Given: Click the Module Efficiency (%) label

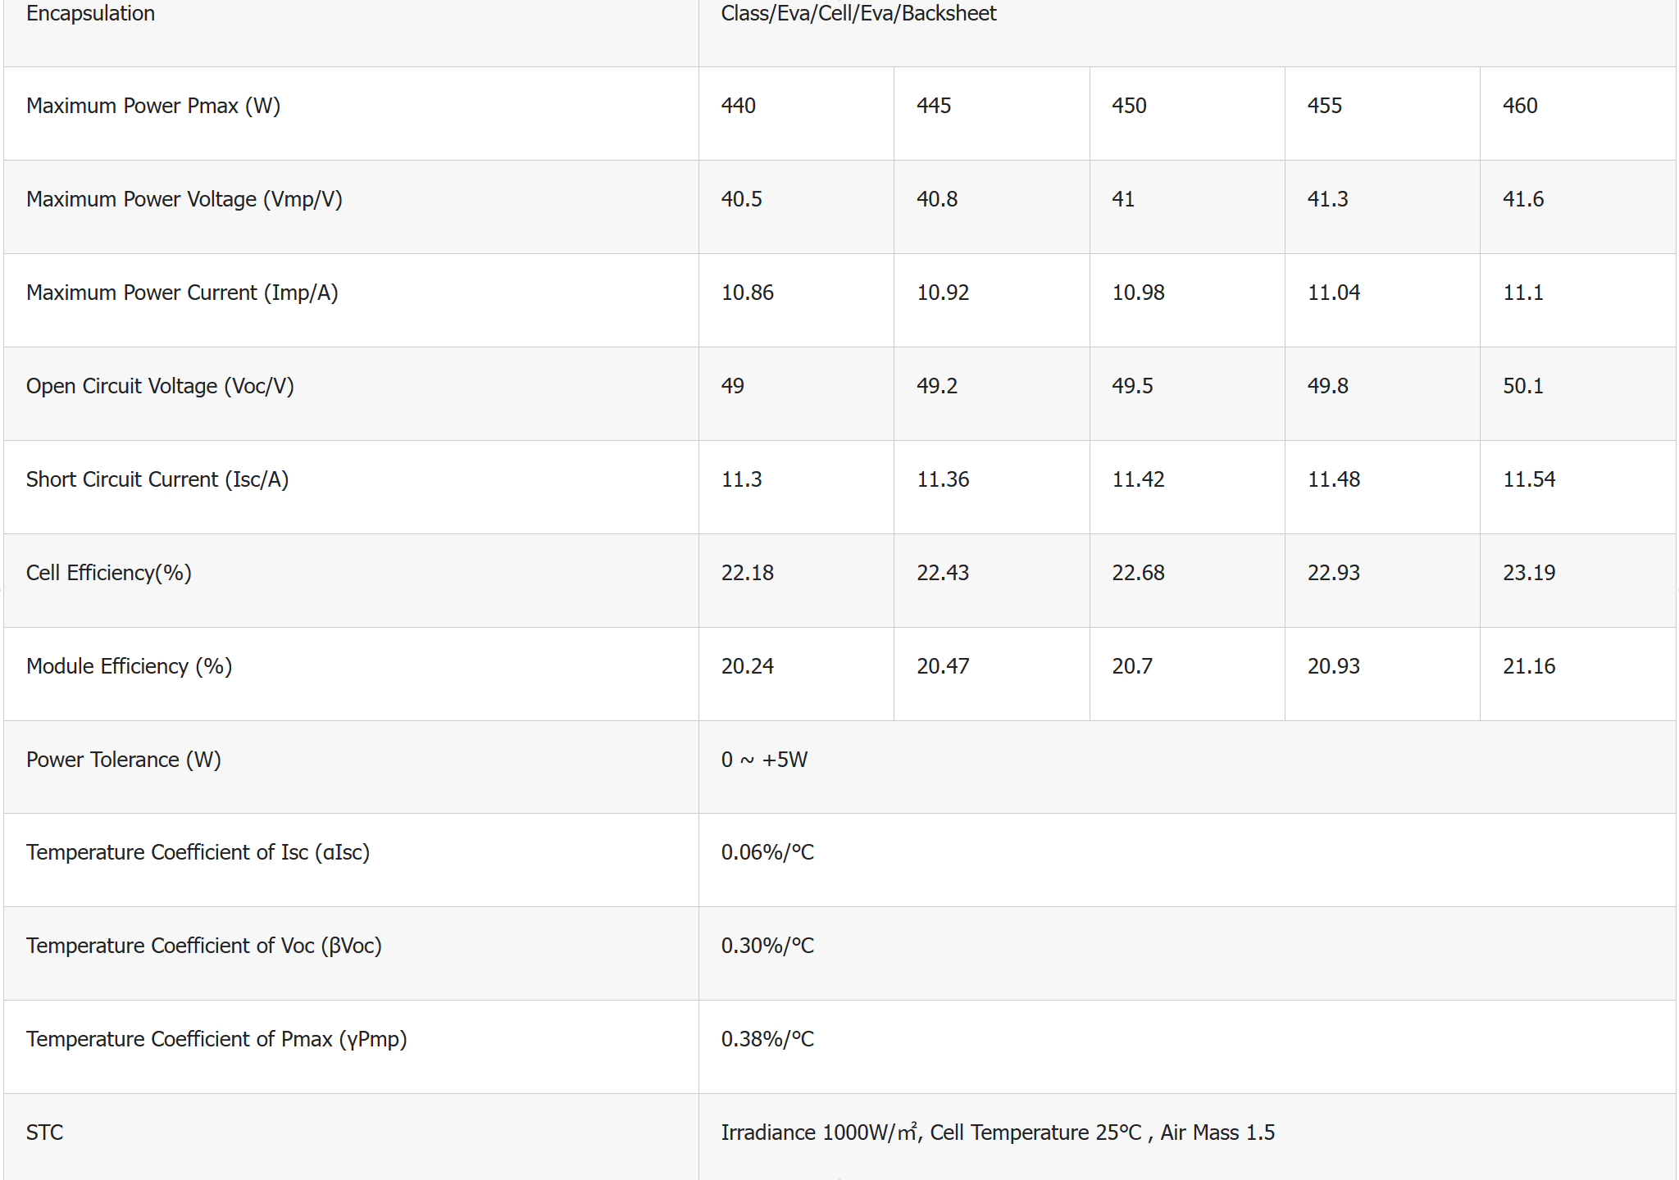Looking at the screenshot, I should [130, 666].
